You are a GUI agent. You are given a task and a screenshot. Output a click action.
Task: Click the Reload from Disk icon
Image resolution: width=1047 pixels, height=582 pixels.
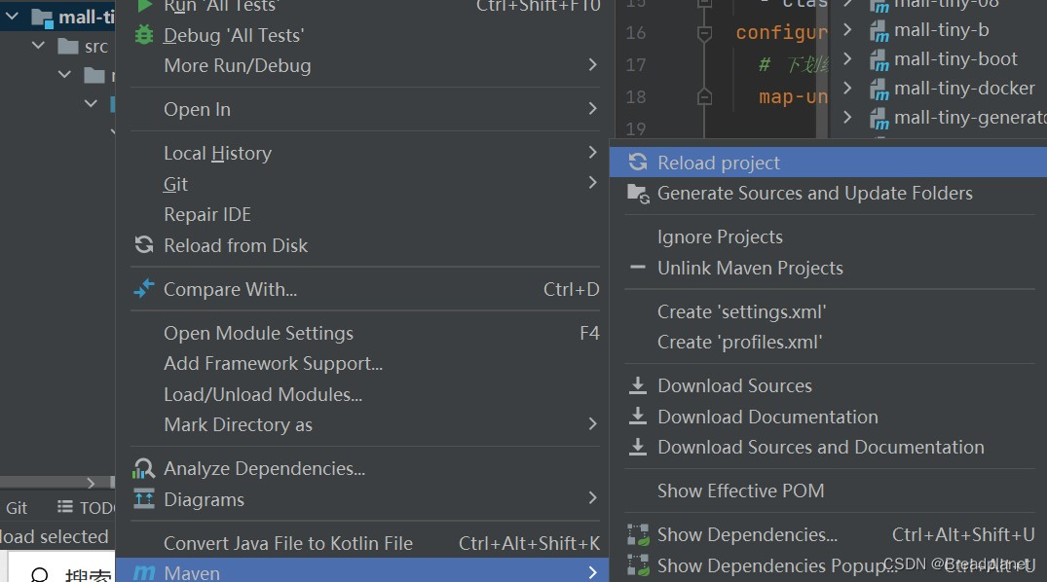[x=146, y=245]
